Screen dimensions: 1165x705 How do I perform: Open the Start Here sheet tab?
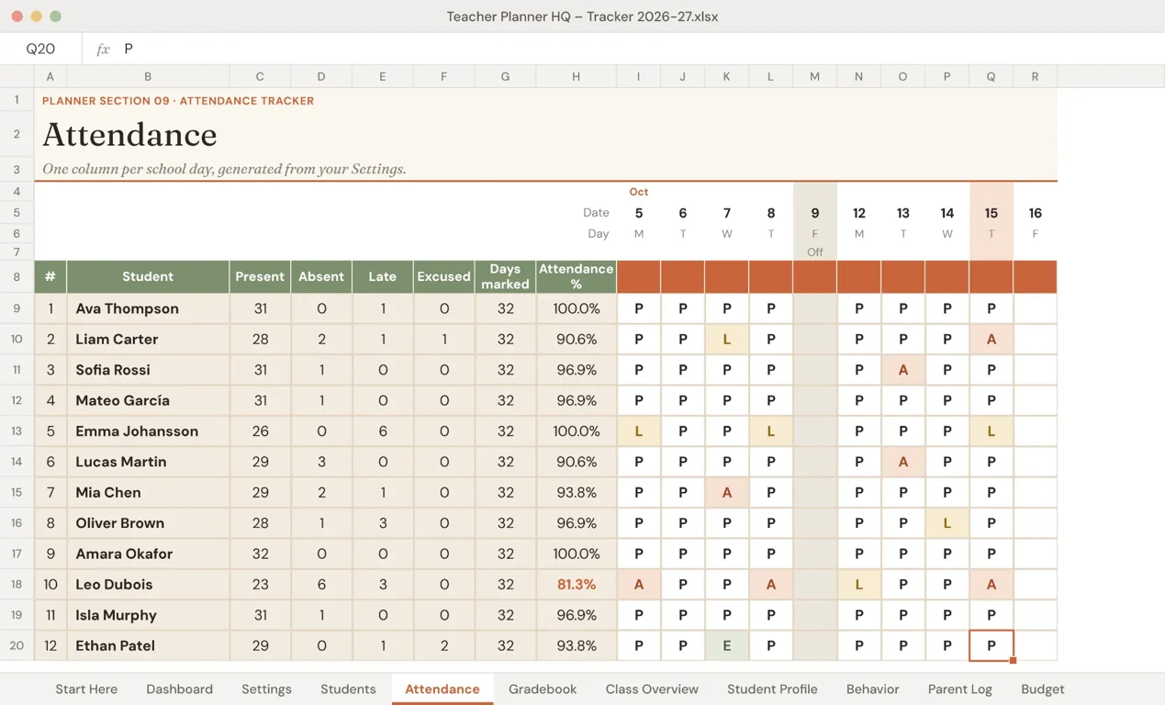pyautogui.click(x=86, y=688)
